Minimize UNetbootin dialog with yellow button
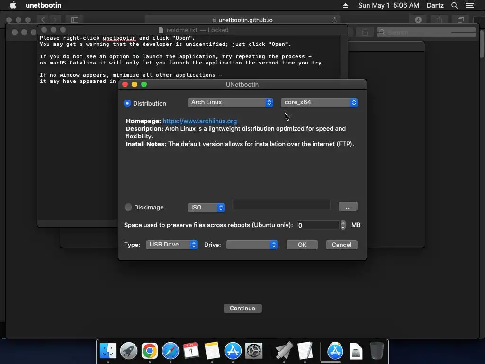Image resolution: width=485 pixels, height=364 pixels. click(135, 84)
